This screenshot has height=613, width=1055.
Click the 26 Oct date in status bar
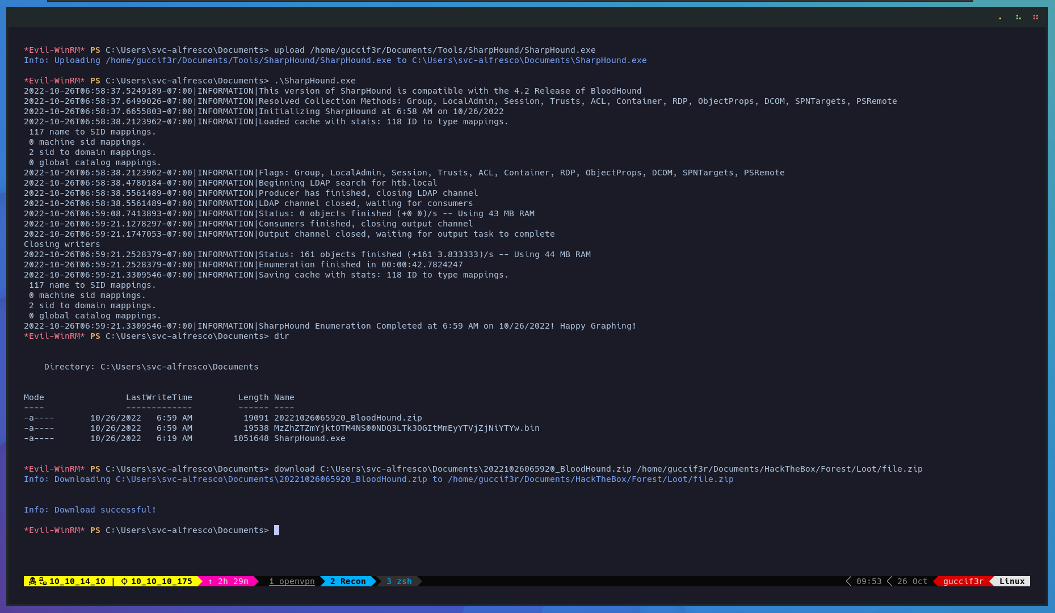click(x=913, y=581)
